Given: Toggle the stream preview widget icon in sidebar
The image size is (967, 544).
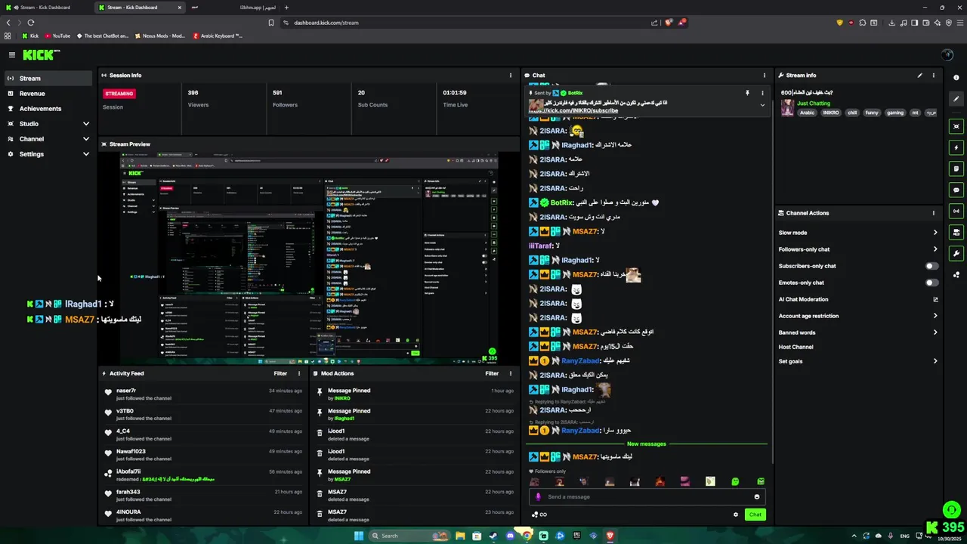Looking at the screenshot, I should pos(956,126).
